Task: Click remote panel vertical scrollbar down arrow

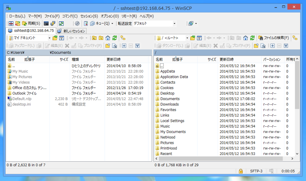Action: tap(297, 154)
